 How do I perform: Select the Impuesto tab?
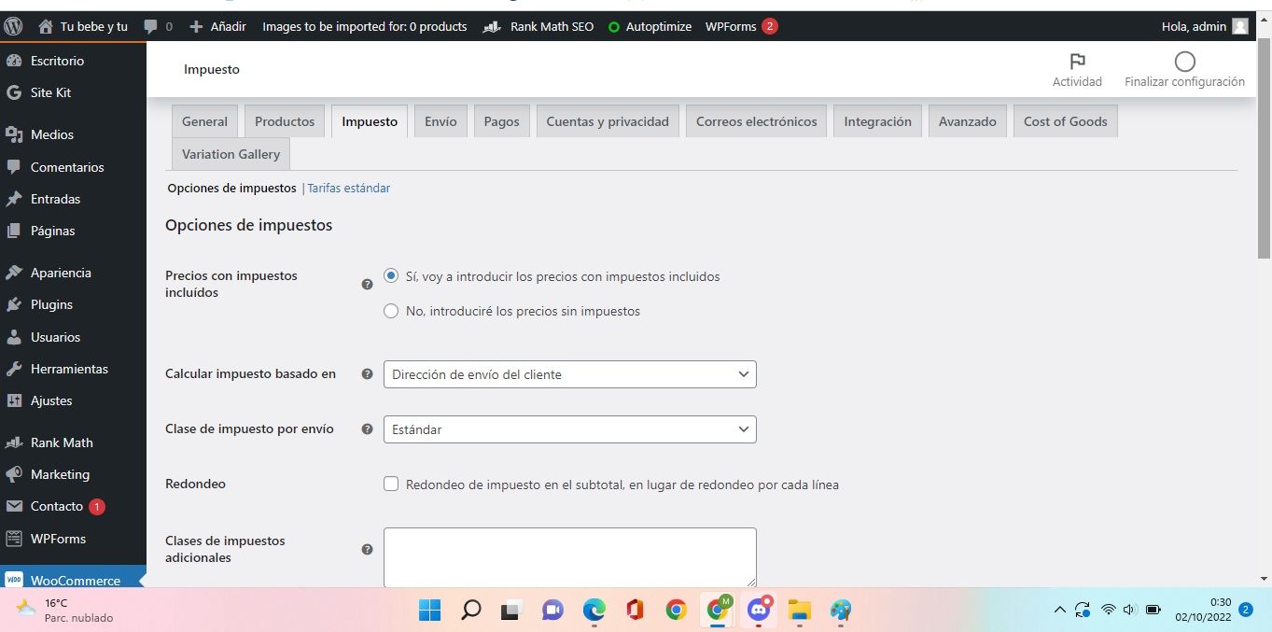370,121
